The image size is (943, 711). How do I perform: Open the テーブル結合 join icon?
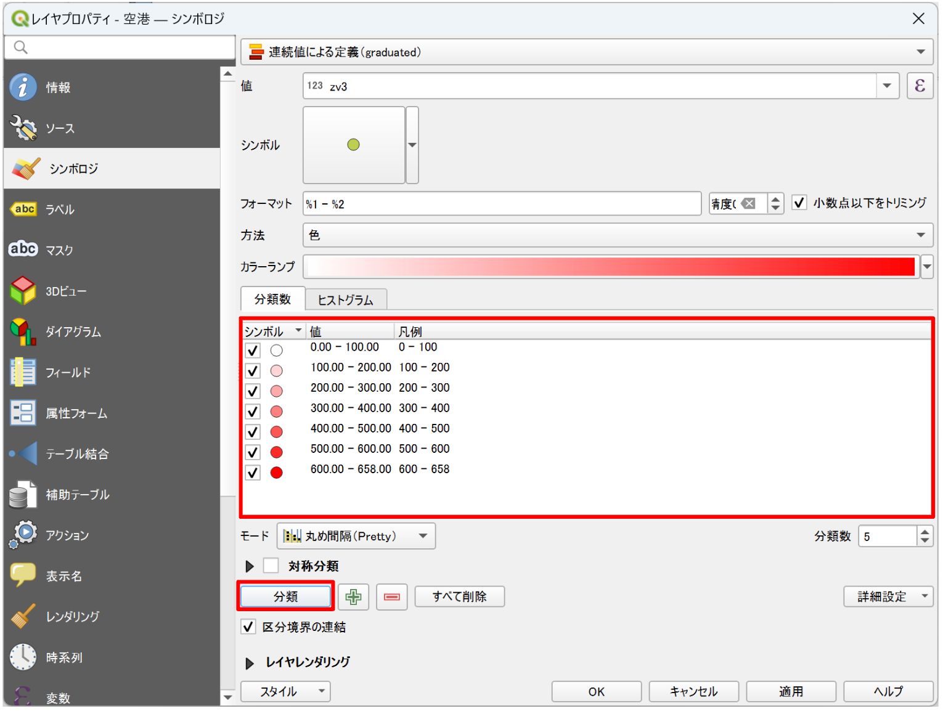tap(23, 453)
